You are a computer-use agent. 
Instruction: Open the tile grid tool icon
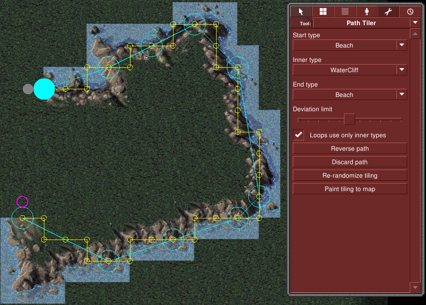click(323, 11)
